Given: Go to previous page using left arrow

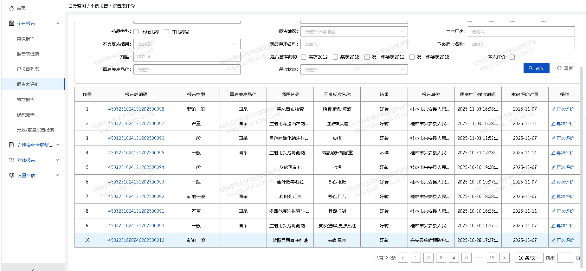Looking at the screenshot, I should (403, 258).
